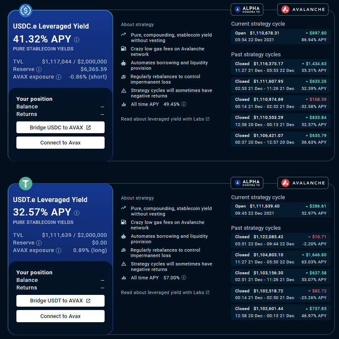The height and width of the screenshot is (339, 339).
Task: Click USDT.e Reserve info icon
Action: pos(39,243)
